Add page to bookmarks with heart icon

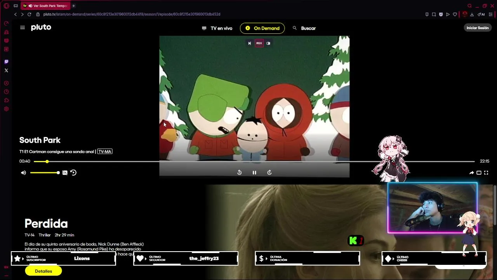pyautogui.click(x=455, y=14)
